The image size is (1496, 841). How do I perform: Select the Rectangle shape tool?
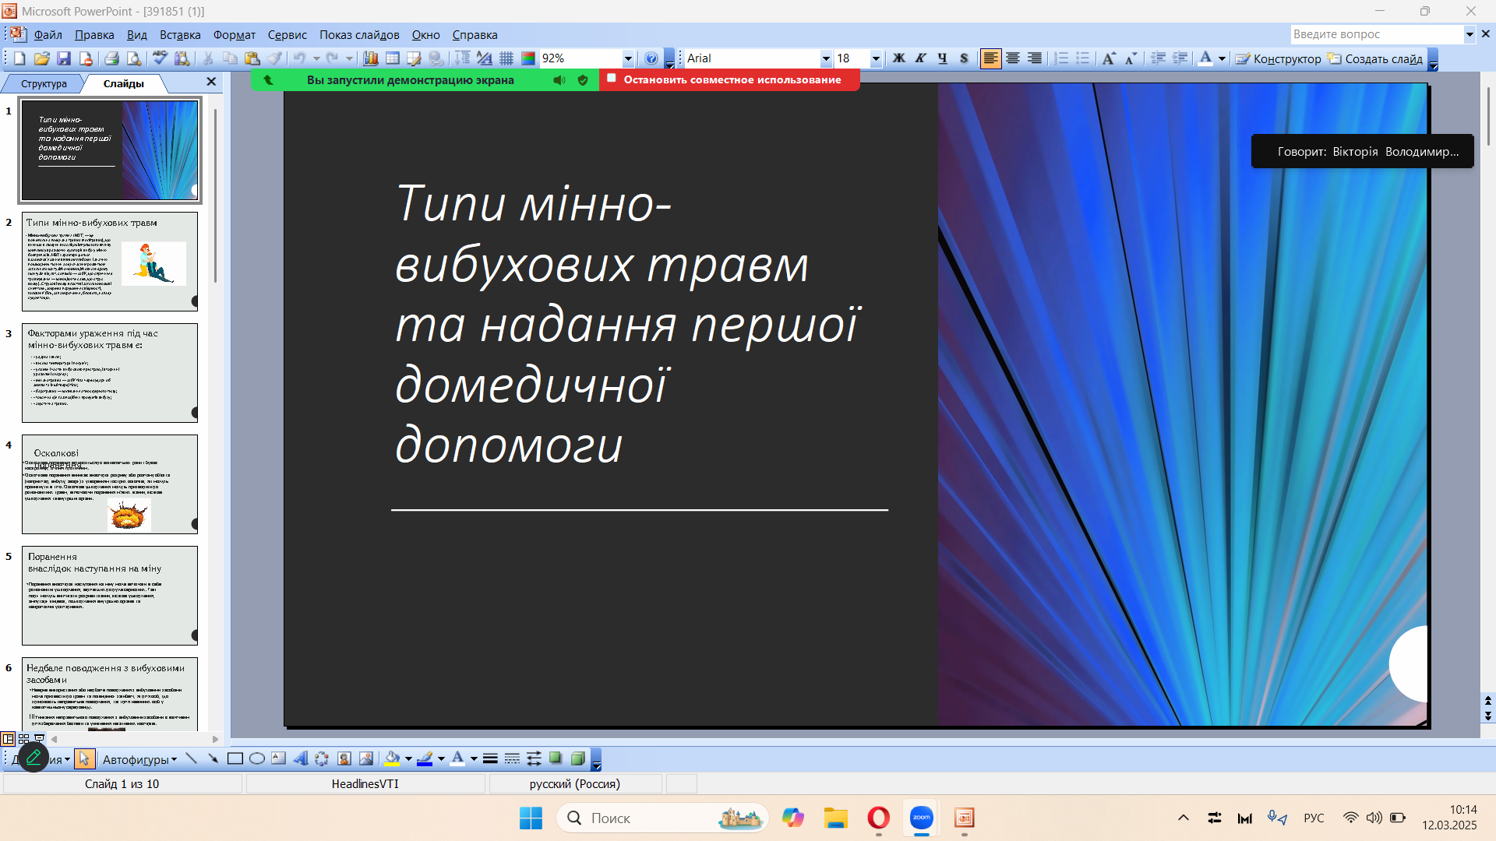coord(235,758)
